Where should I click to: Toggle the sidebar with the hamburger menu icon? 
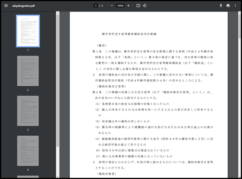tap(6, 6)
